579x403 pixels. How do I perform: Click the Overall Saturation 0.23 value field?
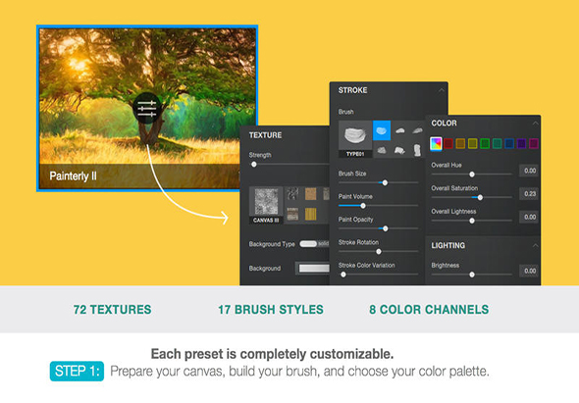(x=529, y=194)
